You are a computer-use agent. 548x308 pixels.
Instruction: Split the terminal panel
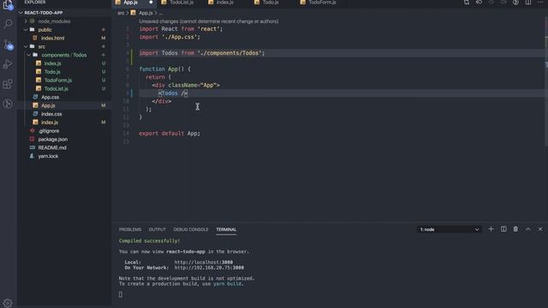(503, 229)
